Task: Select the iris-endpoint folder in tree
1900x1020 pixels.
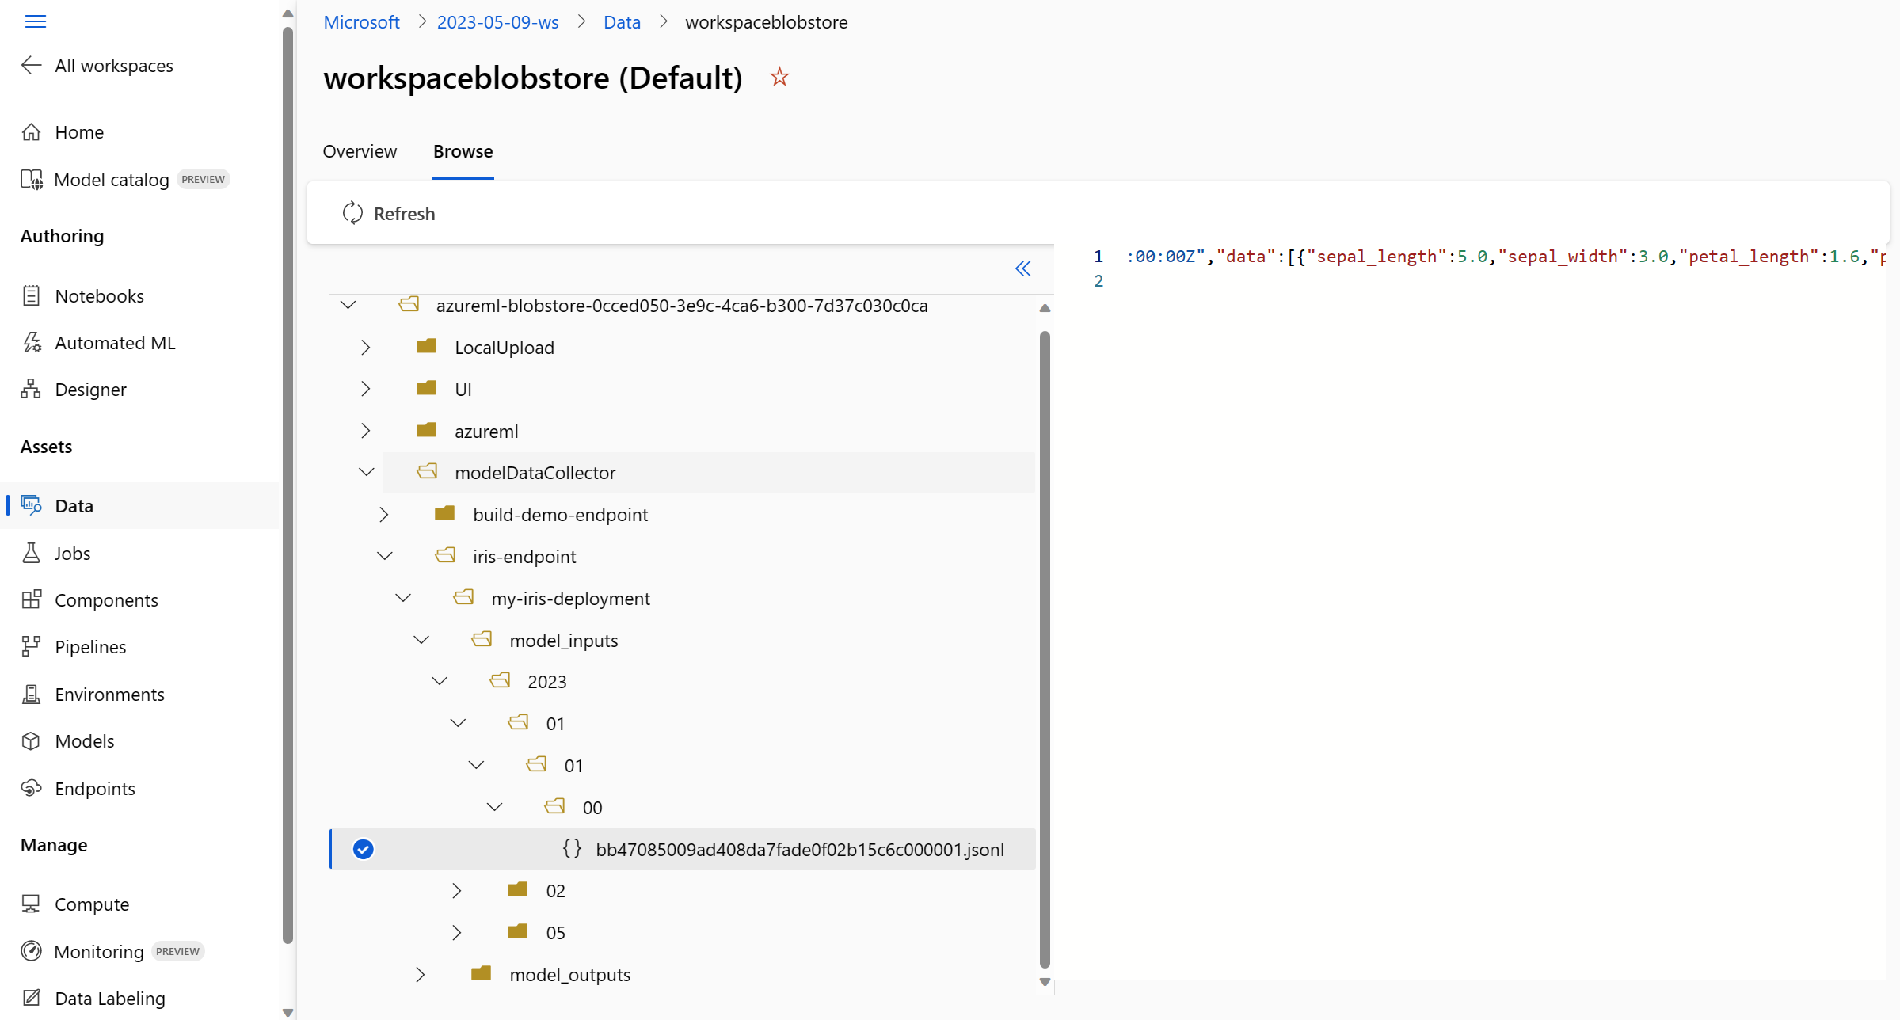Action: pos(524,556)
